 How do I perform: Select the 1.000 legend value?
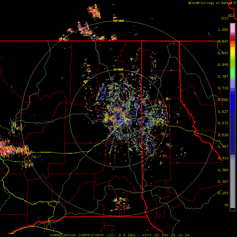(x=223, y=29)
